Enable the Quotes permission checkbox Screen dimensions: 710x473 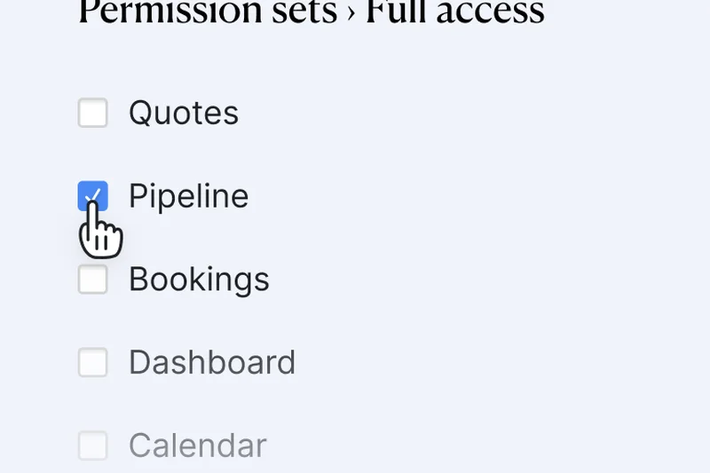point(93,114)
